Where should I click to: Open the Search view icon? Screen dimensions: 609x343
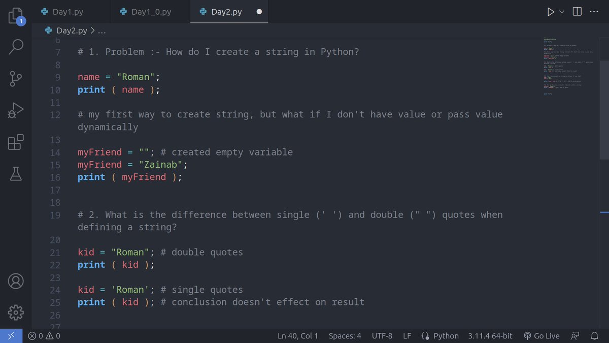point(16,46)
